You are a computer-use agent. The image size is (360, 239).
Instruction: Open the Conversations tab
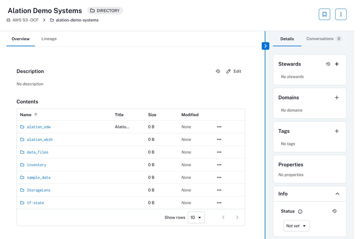(x=324, y=39)
